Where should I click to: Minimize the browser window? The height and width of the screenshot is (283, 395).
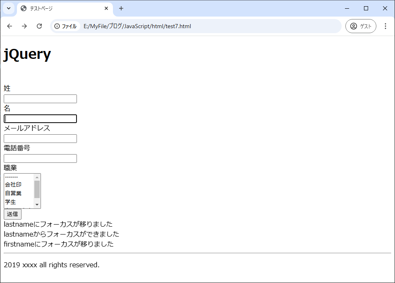[x=347, y=8]
